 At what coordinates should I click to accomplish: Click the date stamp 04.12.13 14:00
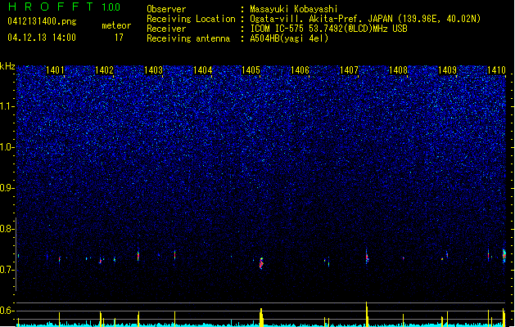[x=42, y=38]
